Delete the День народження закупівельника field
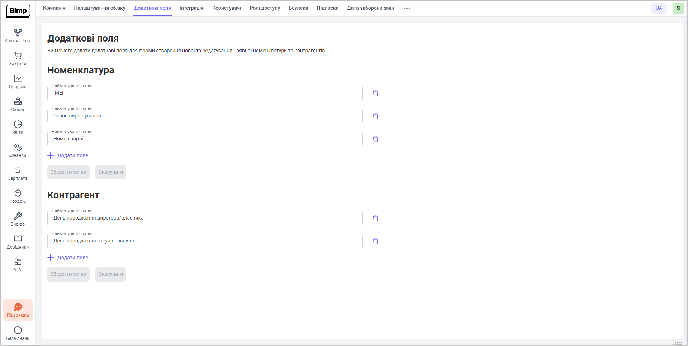The image size is (688, 346). pyautogui.click(x=375, y=241)
